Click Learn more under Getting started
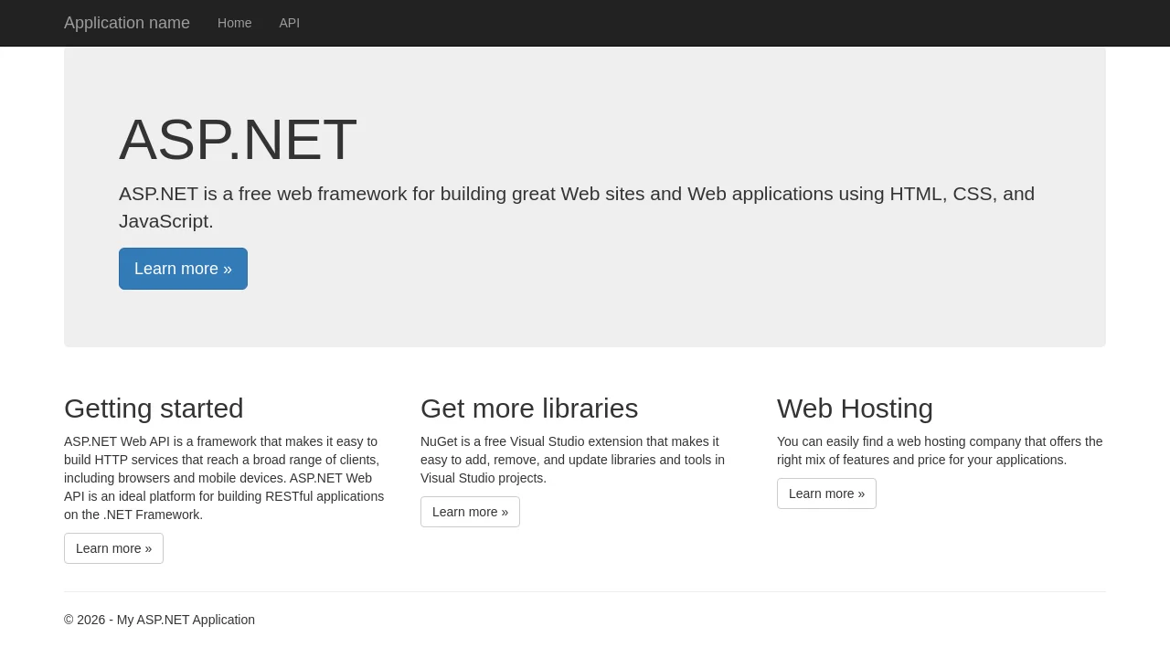Image resolution: width=1170 pixels, height=658 pixels. point(113,548)
